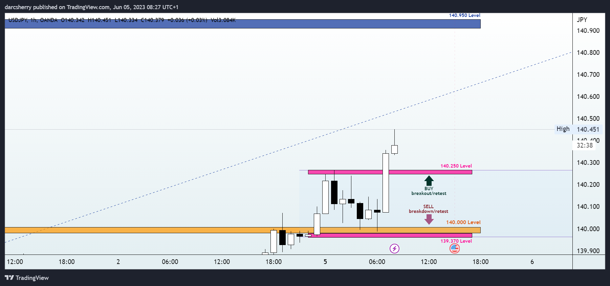Click the USDJPY 1h OANDA symbol title

[x=33, y=20]
